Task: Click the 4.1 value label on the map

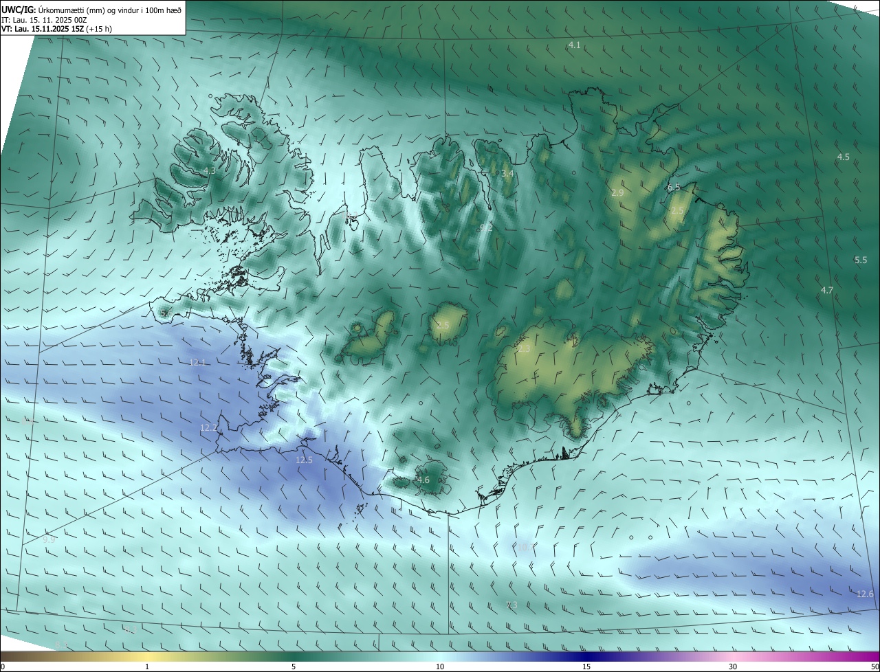Action: pos(574,45)
